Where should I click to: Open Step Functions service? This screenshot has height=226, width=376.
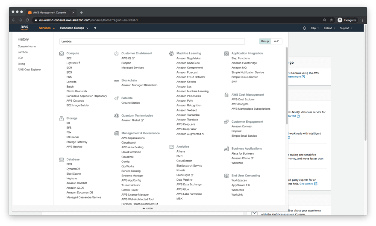point(241,58)
